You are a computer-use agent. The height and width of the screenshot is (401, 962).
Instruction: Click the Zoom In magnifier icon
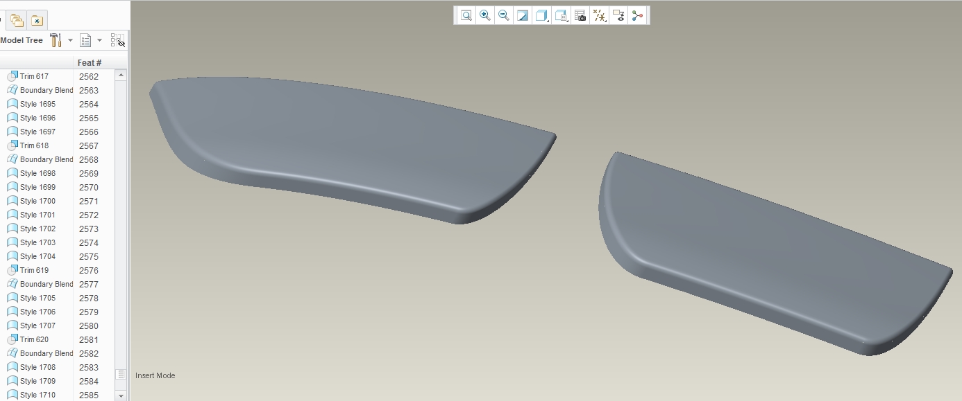[485, 15]
